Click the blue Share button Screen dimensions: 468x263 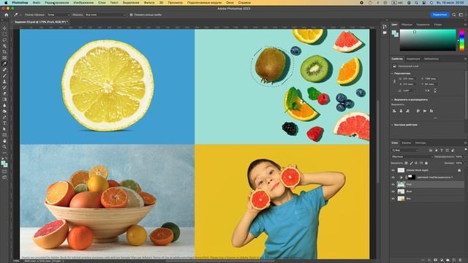coord(439,15)
